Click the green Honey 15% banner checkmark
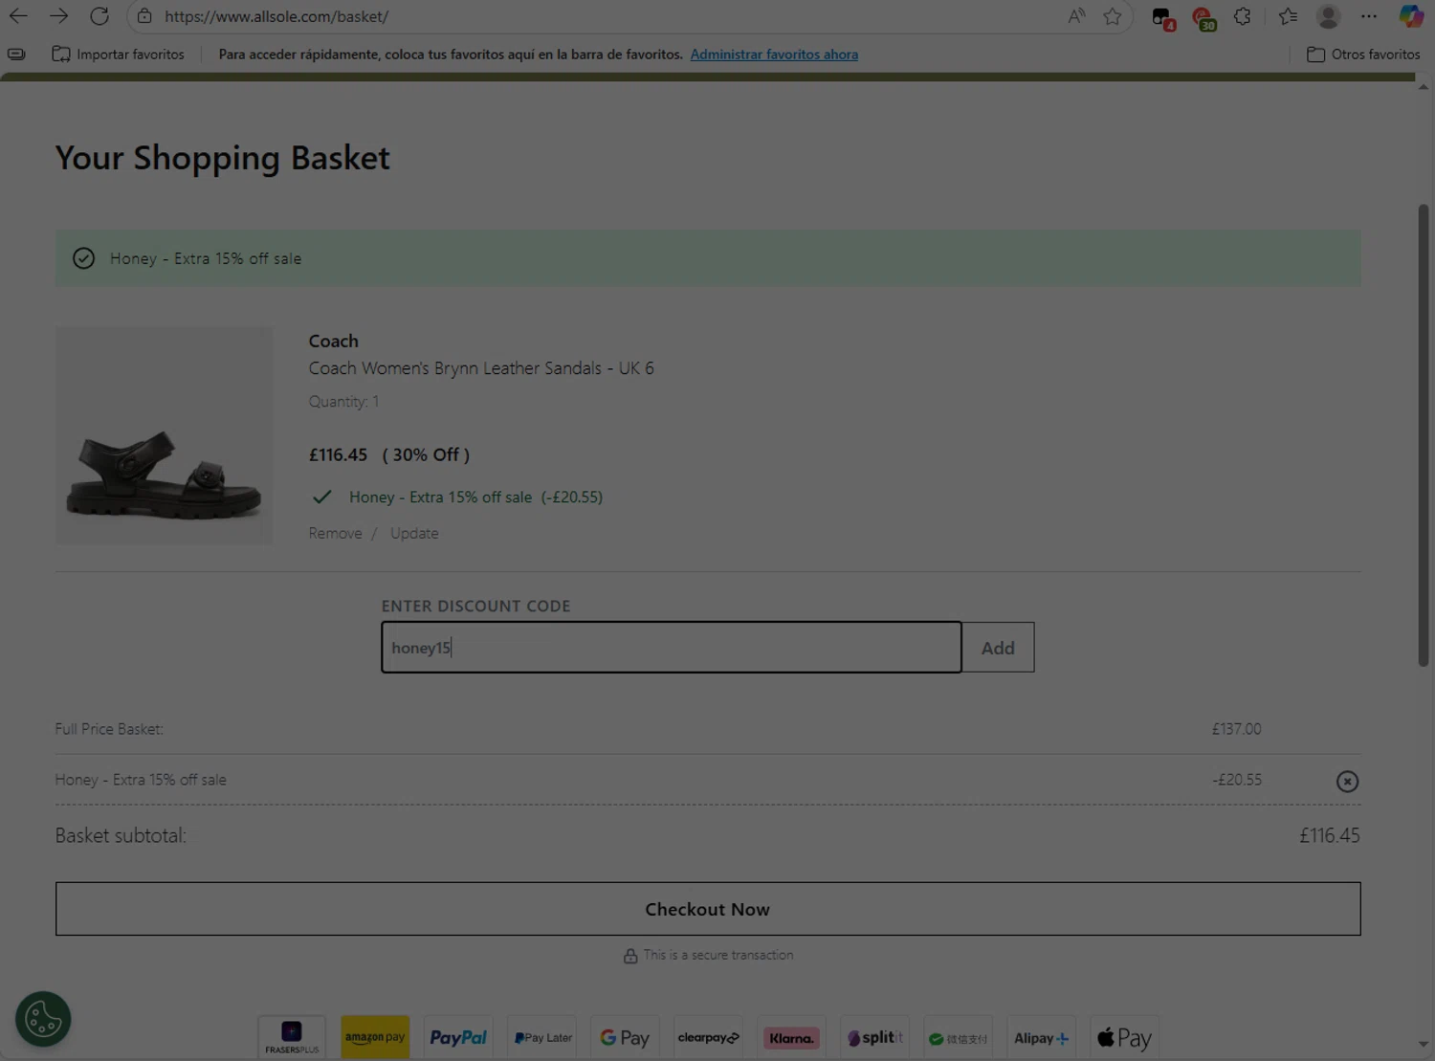 click(83, 258)
